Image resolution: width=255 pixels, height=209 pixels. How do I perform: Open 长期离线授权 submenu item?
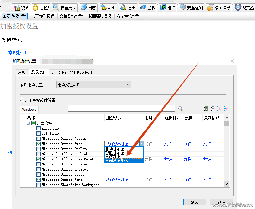click(100, 16)
